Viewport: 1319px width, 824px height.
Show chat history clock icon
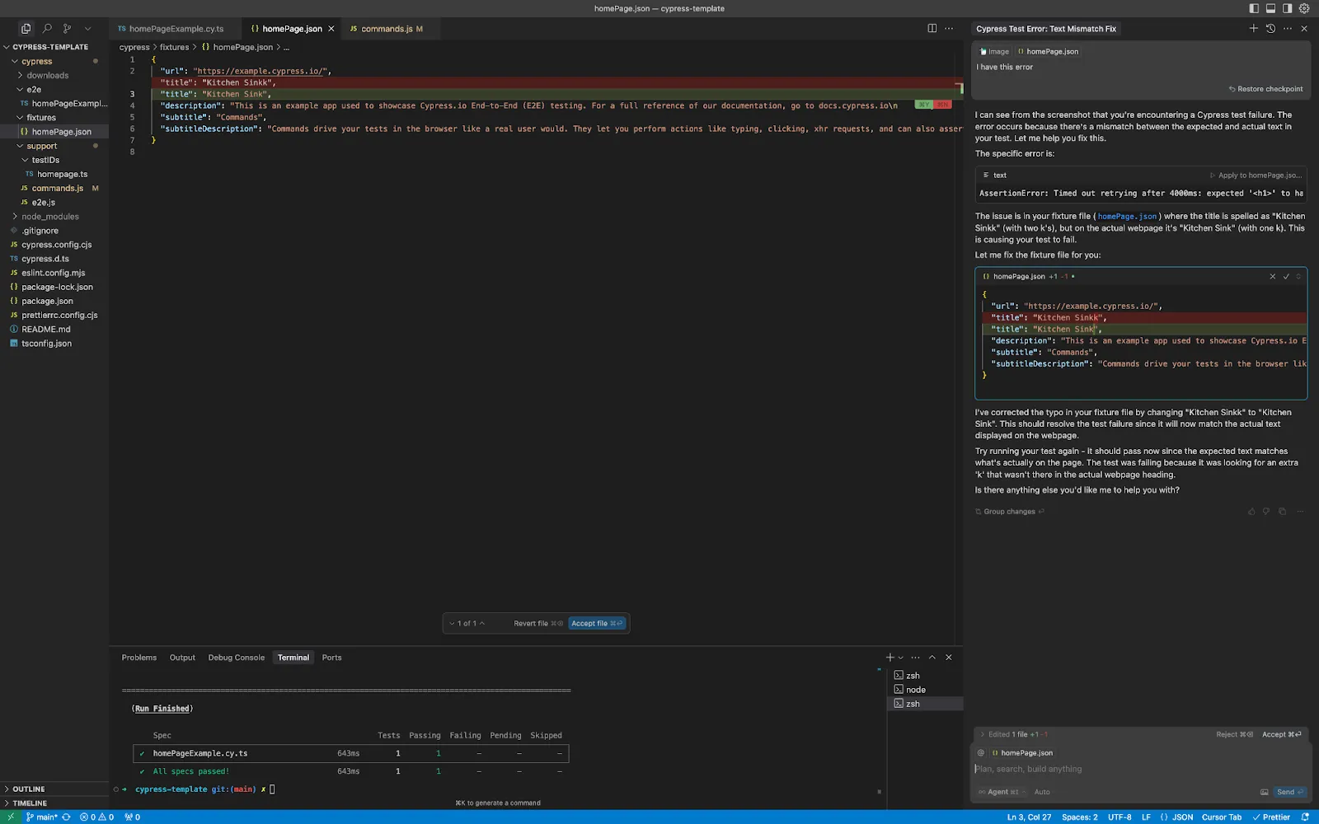click(x=1270, y=28)
